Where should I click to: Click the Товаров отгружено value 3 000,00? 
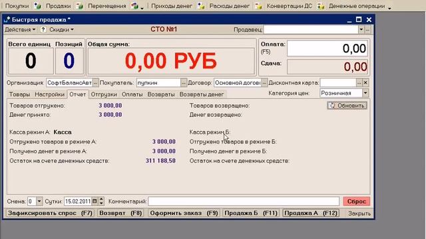tap(110, 106)
